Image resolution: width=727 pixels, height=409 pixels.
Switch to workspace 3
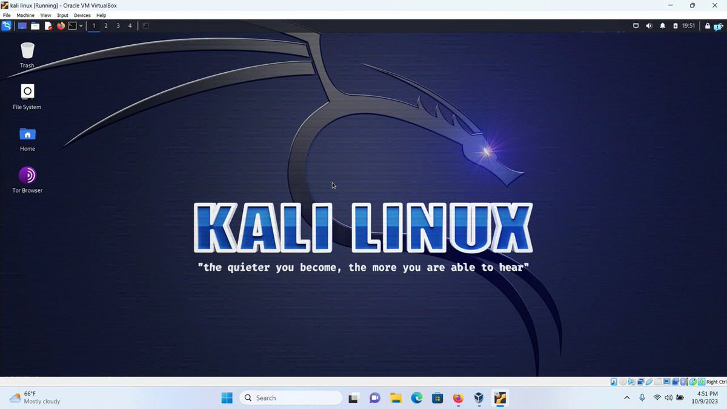click(118, 26)
